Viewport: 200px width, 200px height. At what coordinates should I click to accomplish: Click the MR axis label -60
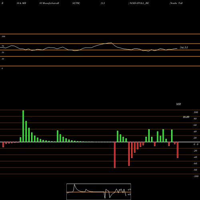(x=195, y=164)
